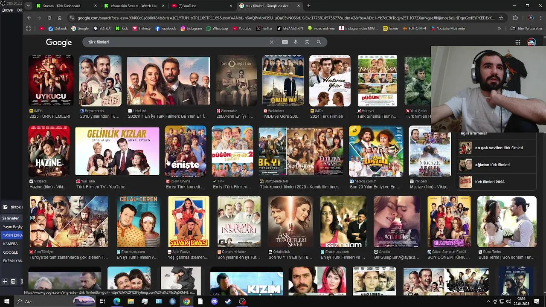Open the Tikfinity bookmark
546x307 pixels.
coord(141,29)
